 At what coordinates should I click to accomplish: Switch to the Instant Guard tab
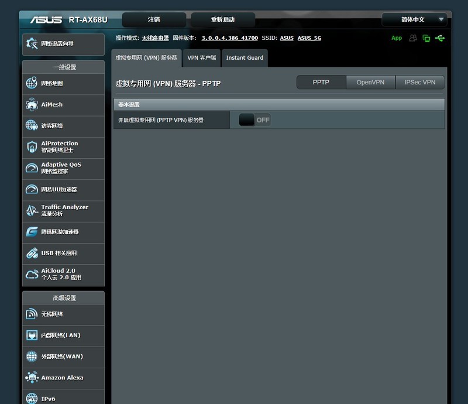[245, 58]
